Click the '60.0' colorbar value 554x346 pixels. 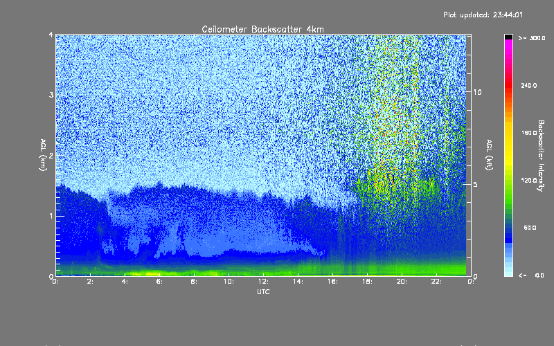click(530, 228)
